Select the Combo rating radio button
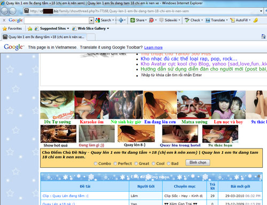267x205 pixels. coord(96,163)
